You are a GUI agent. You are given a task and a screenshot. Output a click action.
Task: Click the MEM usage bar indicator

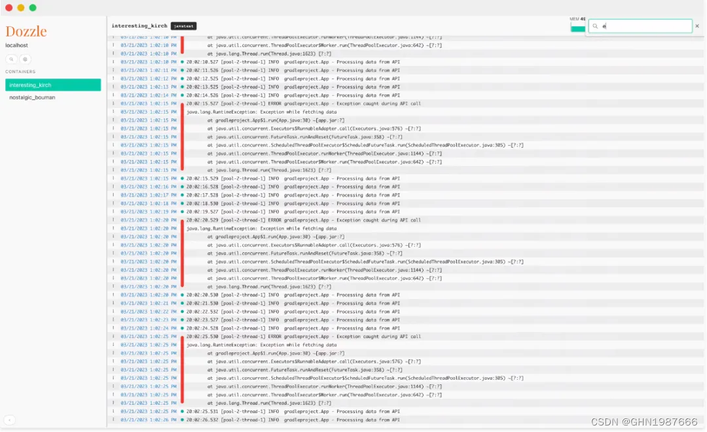click(577, 29)
